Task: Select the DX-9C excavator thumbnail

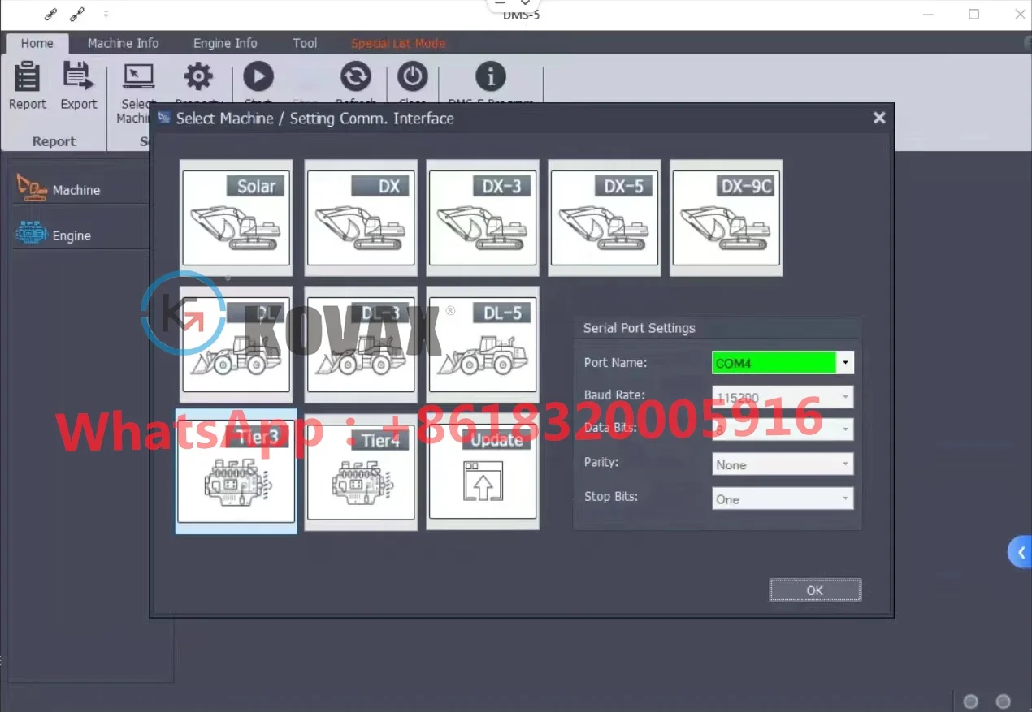Action: [x=726, y=218]
